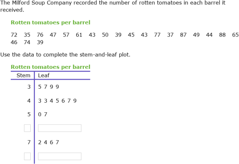Click the data value 74 in second row
This screenshot has width=239, height=164.
pyautogui.click(x=27, y=42)
